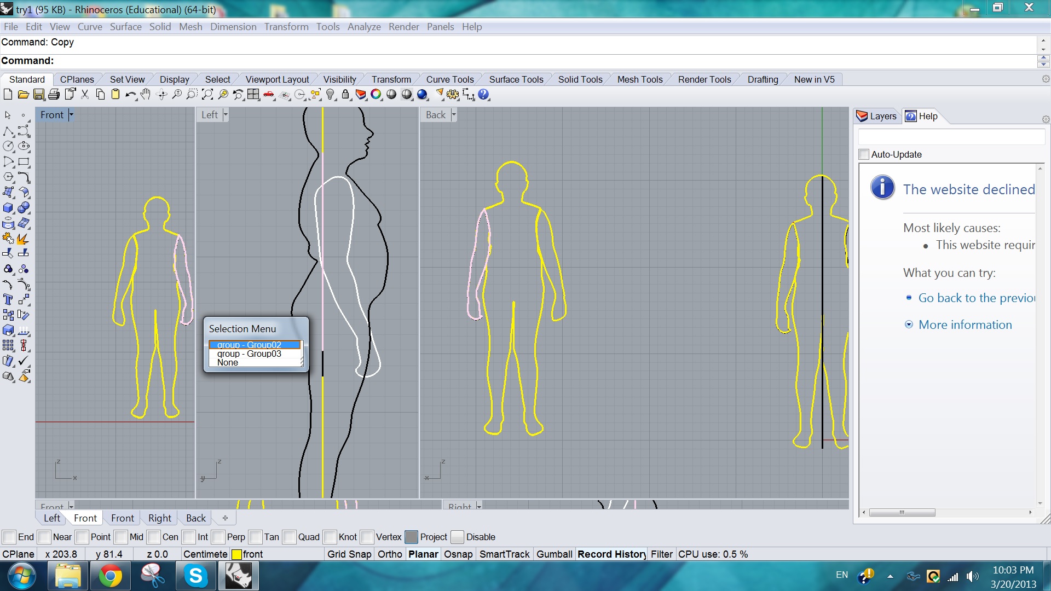Switch to the Curve Tools tab
This screenshot has width=1051, height=591.
pyautogui.click(x=449, y=79)
